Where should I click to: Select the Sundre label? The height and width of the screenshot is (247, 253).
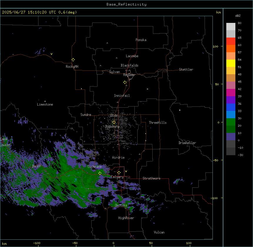pos(86,115)
